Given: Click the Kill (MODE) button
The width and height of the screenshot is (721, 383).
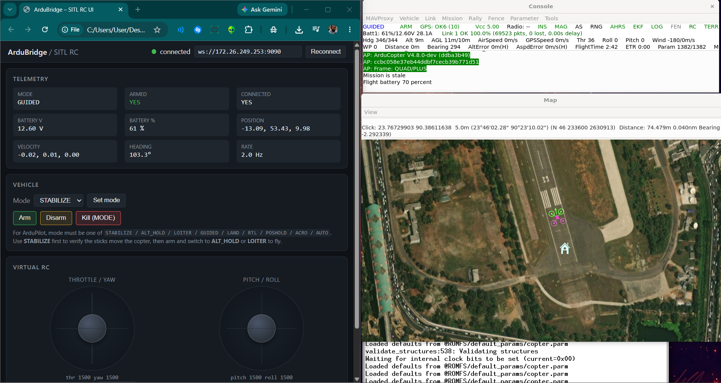Looking at the screenshot, I should pos(98,218).
